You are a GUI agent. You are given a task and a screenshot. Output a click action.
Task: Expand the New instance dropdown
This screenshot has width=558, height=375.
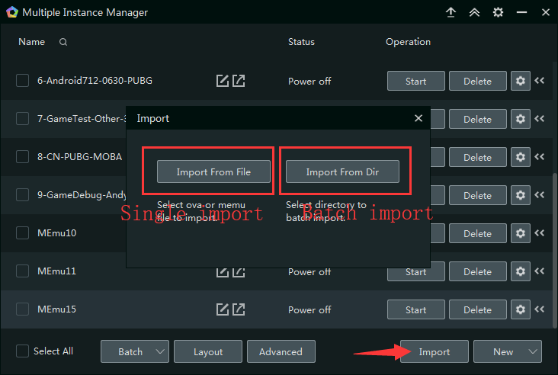pos(507,351)
